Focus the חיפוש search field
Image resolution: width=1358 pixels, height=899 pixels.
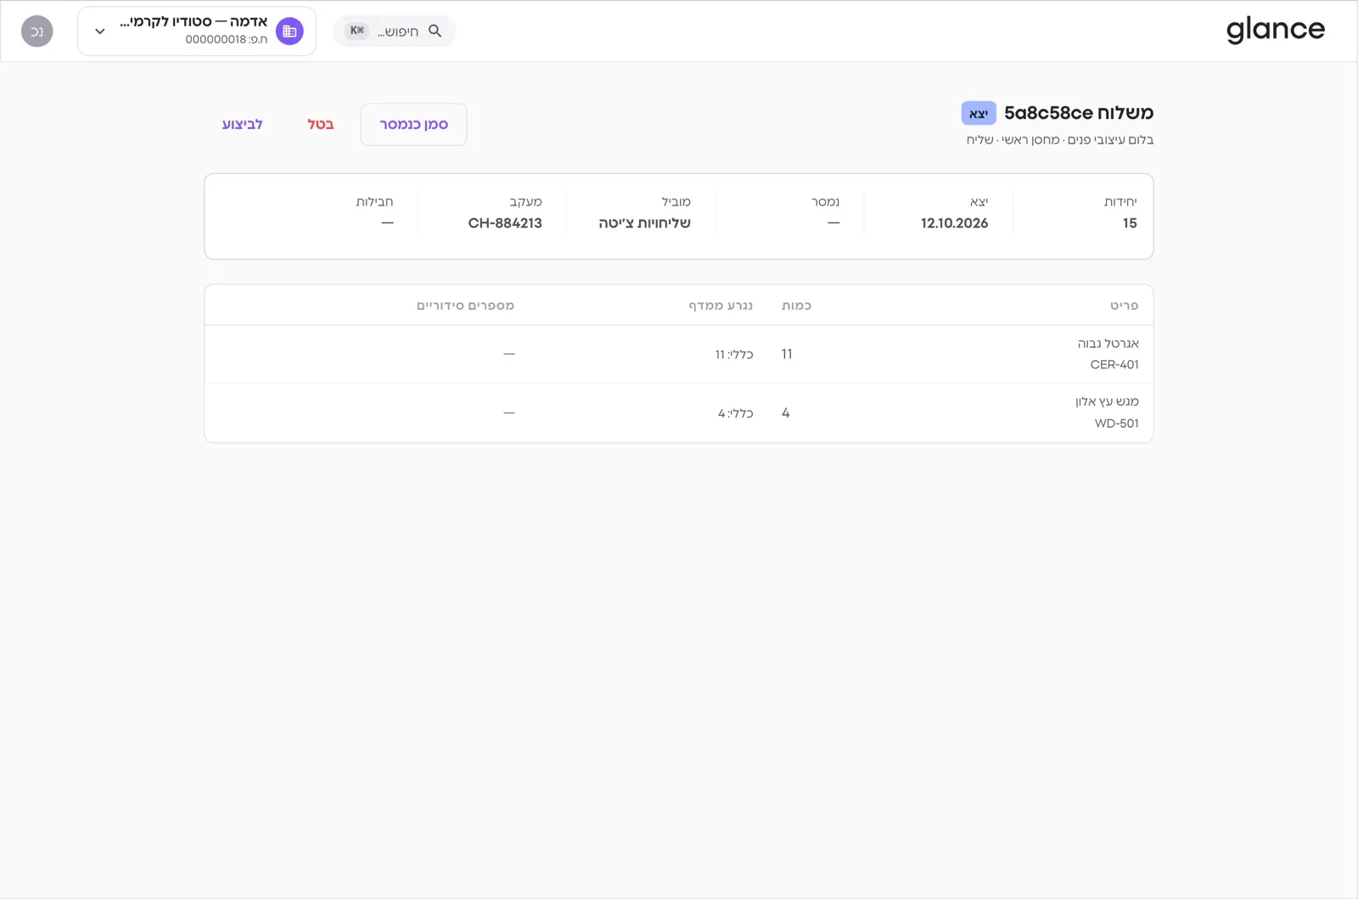[395, 31]
